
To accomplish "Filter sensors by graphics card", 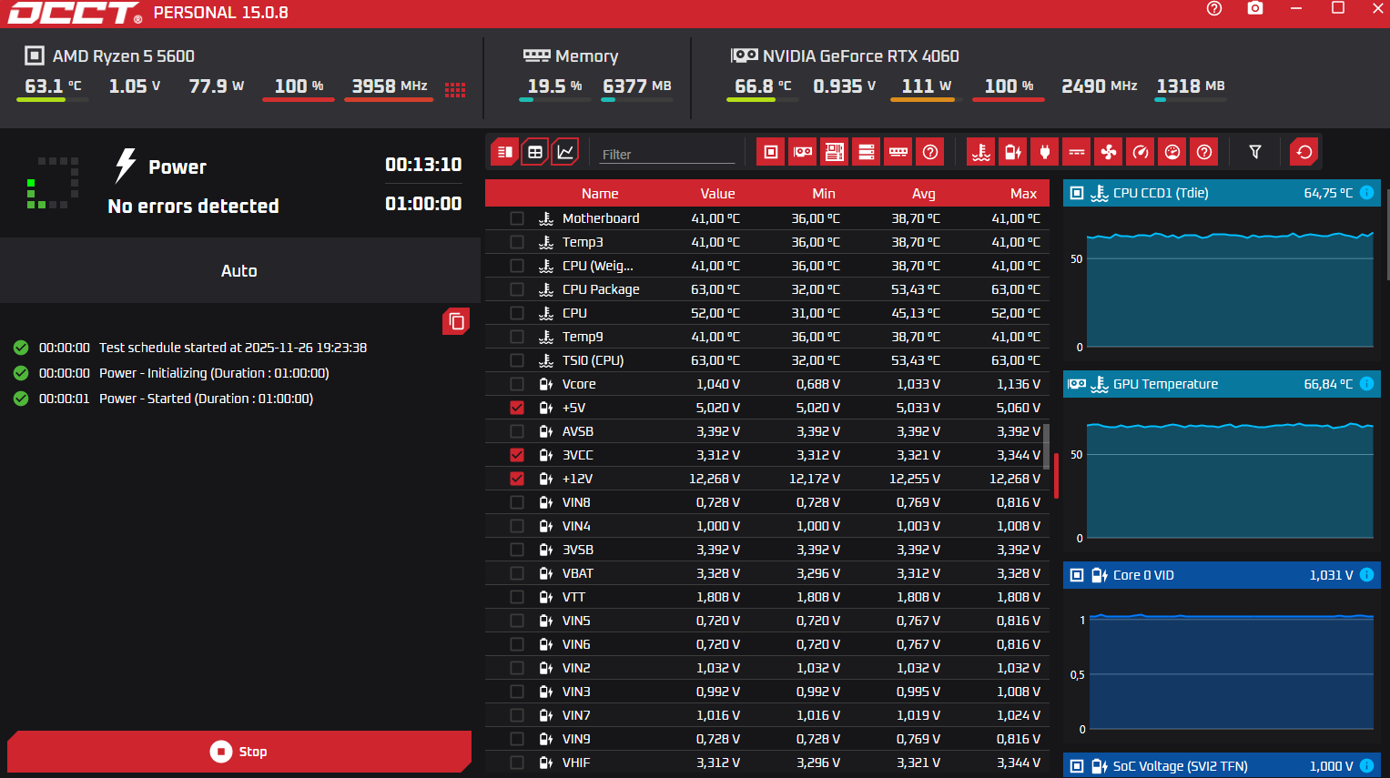I will [x=803, y=152].
